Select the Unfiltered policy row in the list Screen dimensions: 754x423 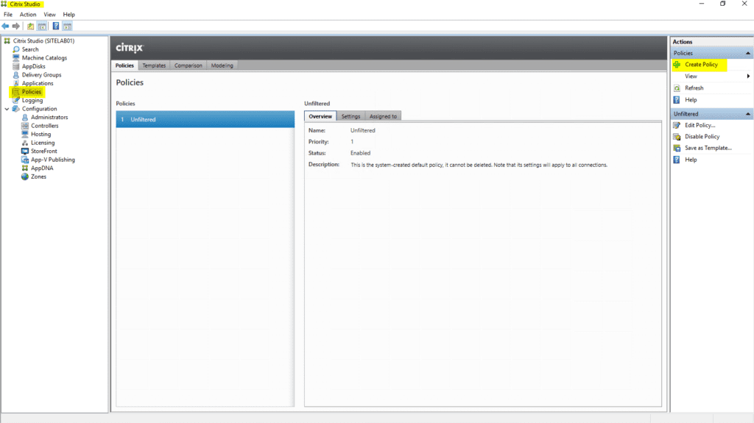pos(205,119)
